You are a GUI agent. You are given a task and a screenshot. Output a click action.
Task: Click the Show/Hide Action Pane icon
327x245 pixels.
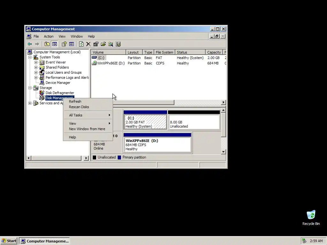click(72, 44)
